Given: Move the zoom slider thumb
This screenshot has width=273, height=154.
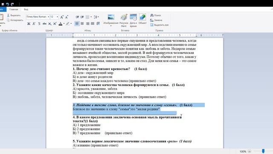Looking at the screenshot, I should point(263,151).
